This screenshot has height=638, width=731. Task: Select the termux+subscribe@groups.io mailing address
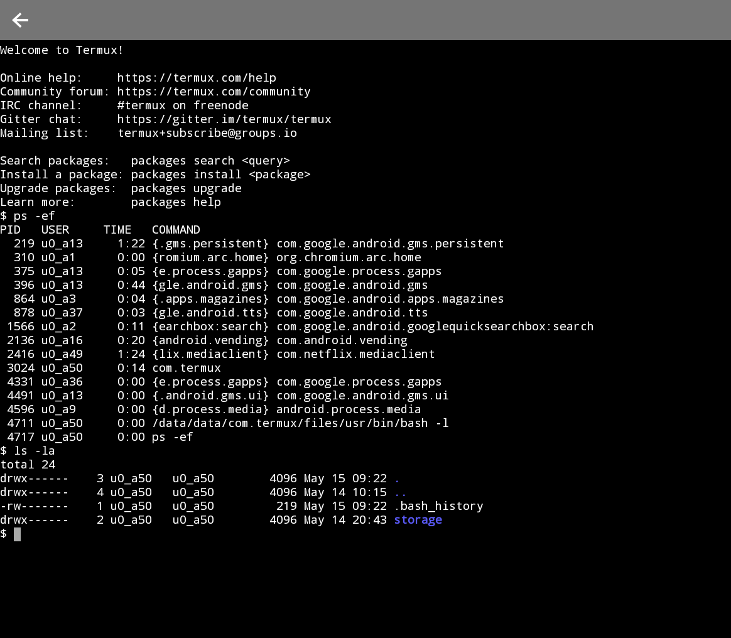click(207, 133)
